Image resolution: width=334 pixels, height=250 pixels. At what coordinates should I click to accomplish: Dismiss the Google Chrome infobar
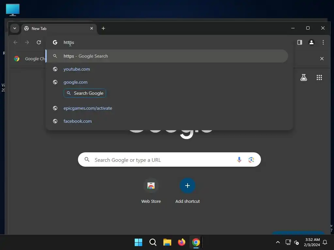(322, 59)
